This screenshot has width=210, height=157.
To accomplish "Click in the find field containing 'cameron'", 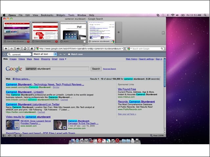I will click(x=19, y=54).
